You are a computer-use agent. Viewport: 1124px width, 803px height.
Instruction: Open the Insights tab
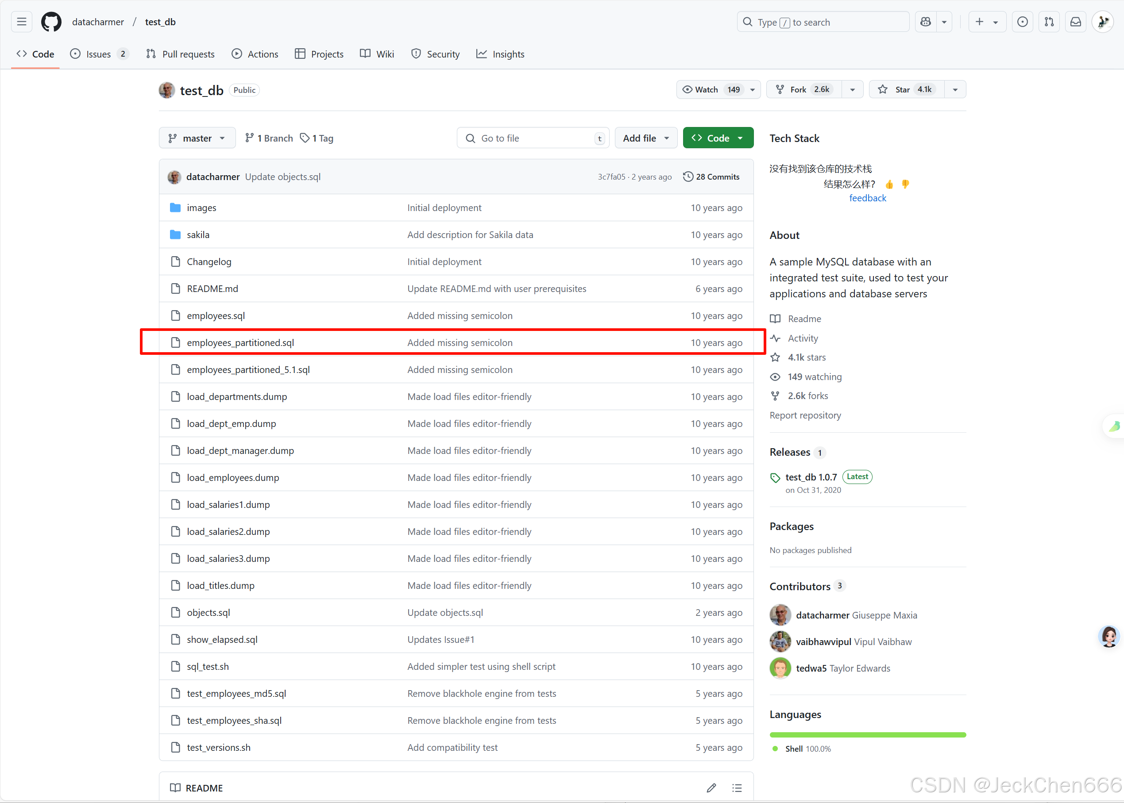click(x=500, y=54)
